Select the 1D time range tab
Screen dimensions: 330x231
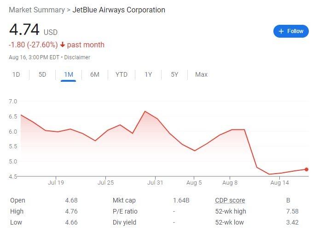point(16,74)
